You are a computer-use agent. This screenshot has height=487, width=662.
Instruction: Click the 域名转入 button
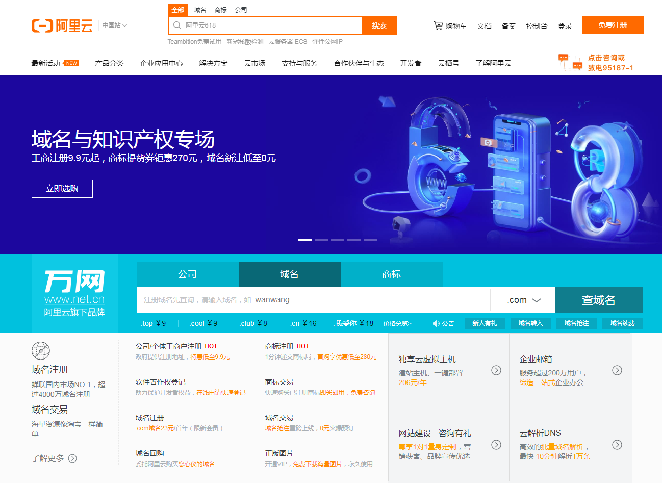coord(530,323)
